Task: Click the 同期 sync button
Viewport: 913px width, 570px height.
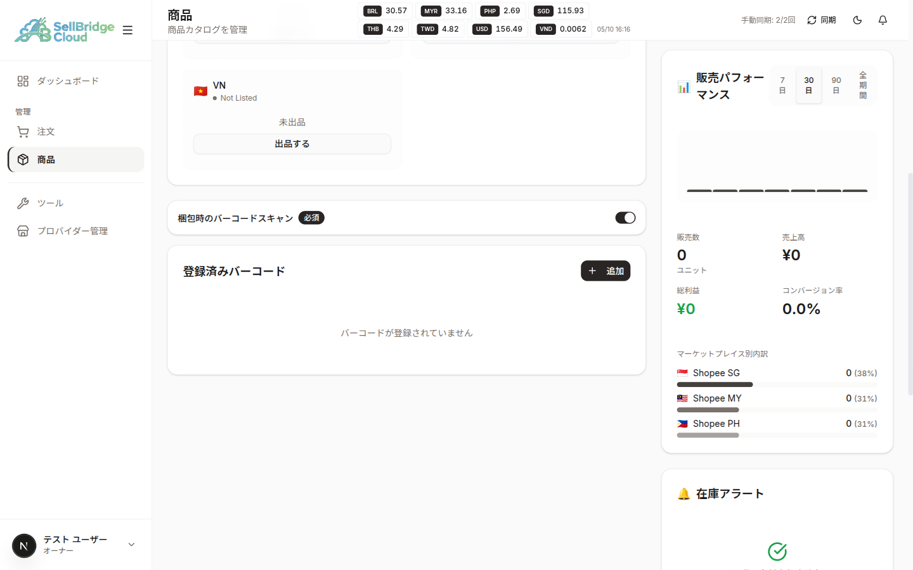Action: tap(821, 20)
